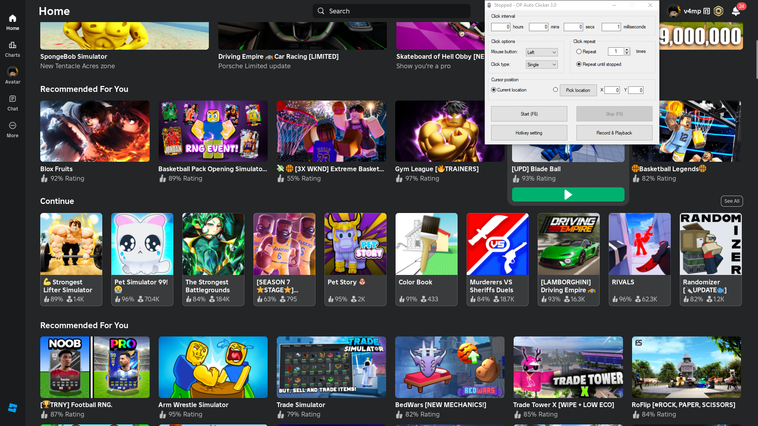Screen dimensions: 758x426
Task: Open the Charts sidebar icon
Action: [x=13, y=45]
